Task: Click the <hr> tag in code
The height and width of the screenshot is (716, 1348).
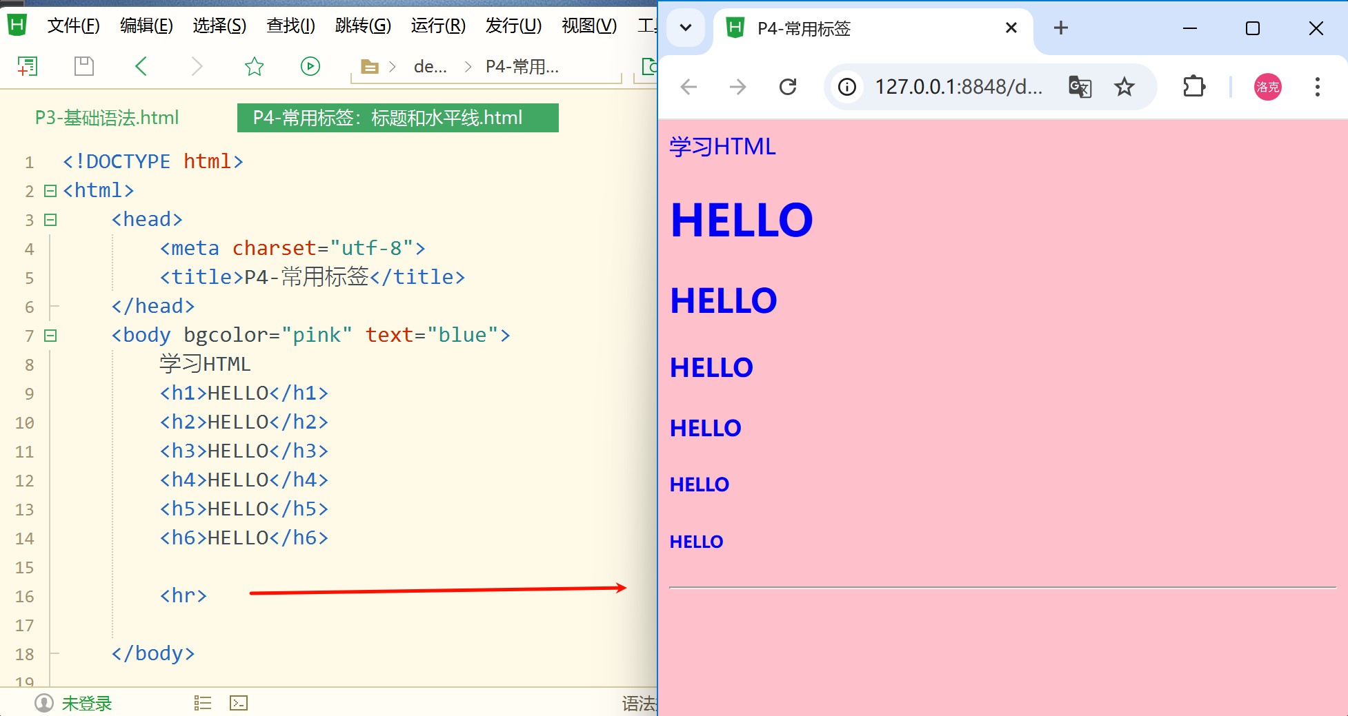Action: pyautogui.click(x=184, y=595)
